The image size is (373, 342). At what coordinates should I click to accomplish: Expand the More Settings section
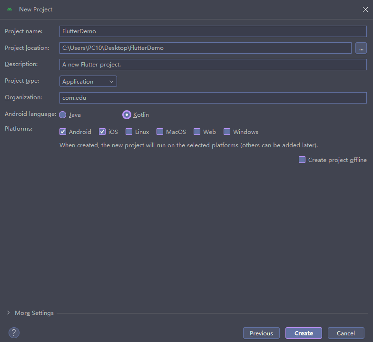(x=30, y=313)
